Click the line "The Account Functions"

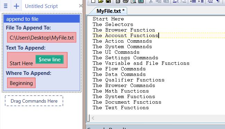(x=125, y=35)
